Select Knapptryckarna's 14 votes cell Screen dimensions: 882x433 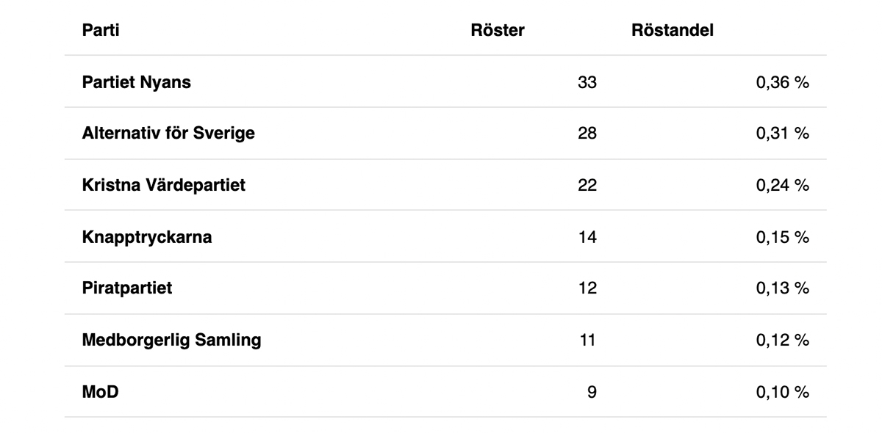coord(587,238)
